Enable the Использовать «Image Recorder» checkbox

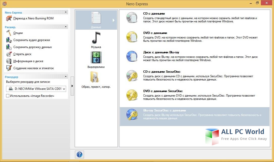coord(8,96)
